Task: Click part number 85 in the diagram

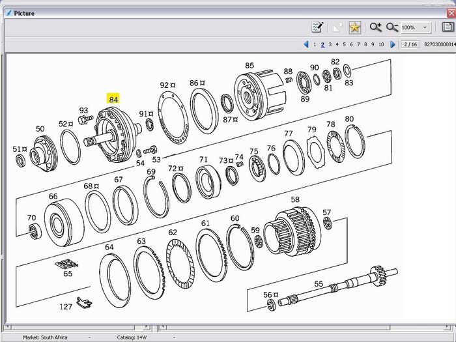Action: coord(249,66)
